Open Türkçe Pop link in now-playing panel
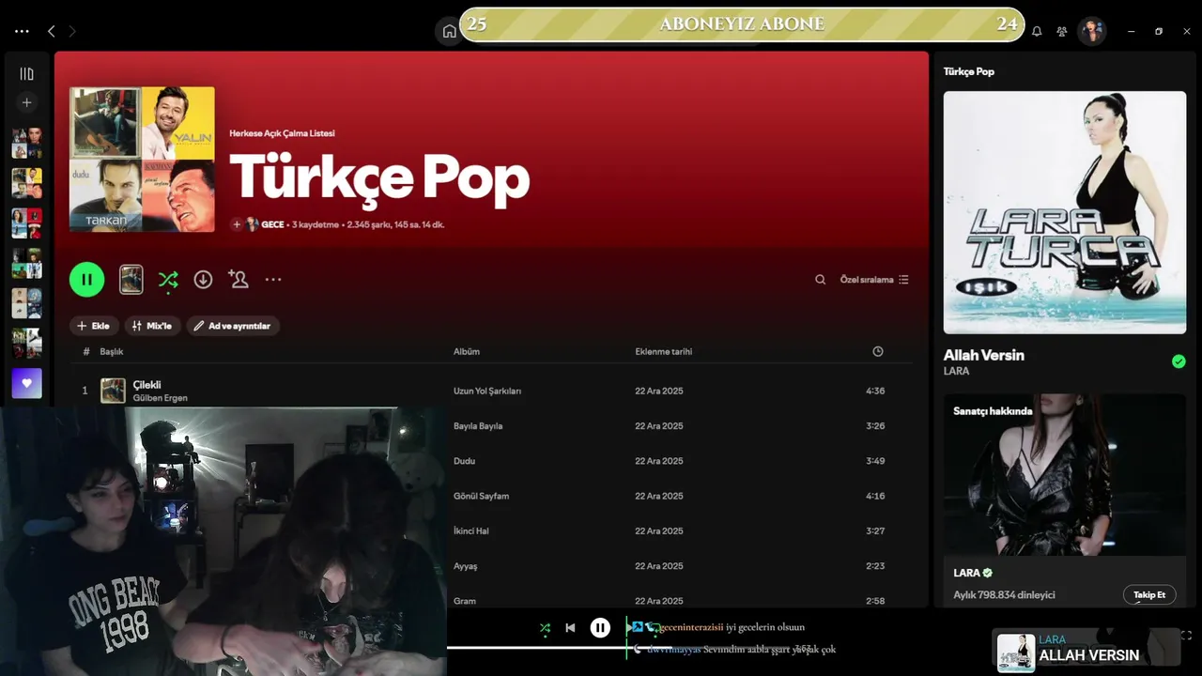1202x676 pixels. coord(969,71)
